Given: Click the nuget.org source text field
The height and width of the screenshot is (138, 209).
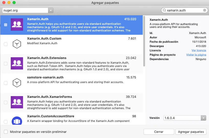Looking at the screenshot, I should (25, 10).
